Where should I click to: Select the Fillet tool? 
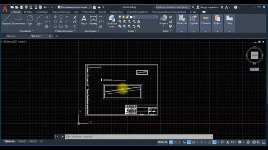(x=67, y=22)
